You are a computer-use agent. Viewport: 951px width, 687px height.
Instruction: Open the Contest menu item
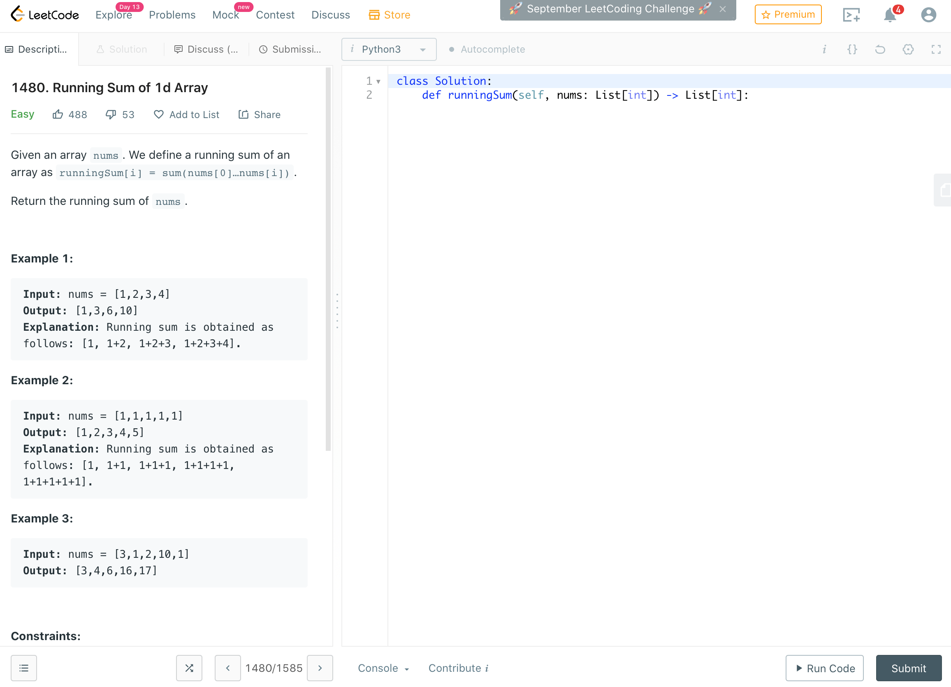click(x=275, y=15)
